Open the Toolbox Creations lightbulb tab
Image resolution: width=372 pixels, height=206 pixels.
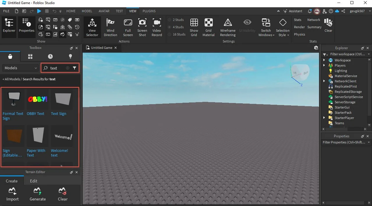[70, 56]
